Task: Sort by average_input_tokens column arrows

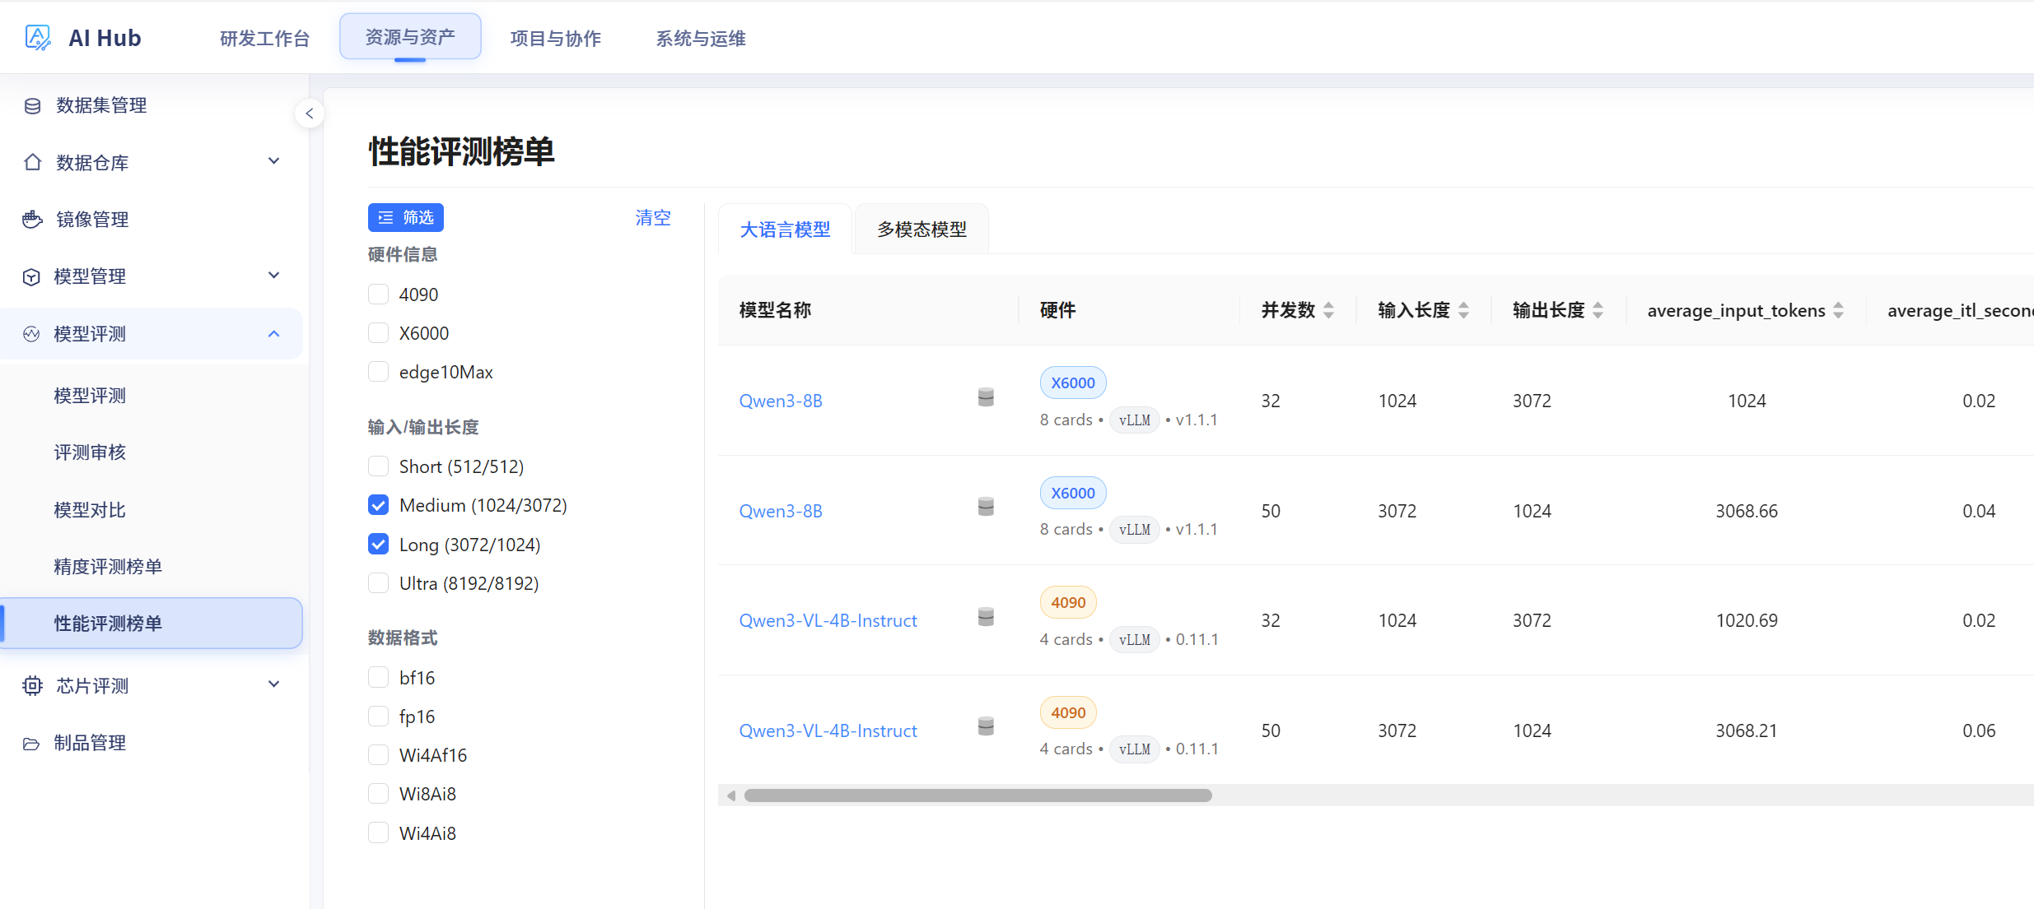Action: click(1838, 310)
